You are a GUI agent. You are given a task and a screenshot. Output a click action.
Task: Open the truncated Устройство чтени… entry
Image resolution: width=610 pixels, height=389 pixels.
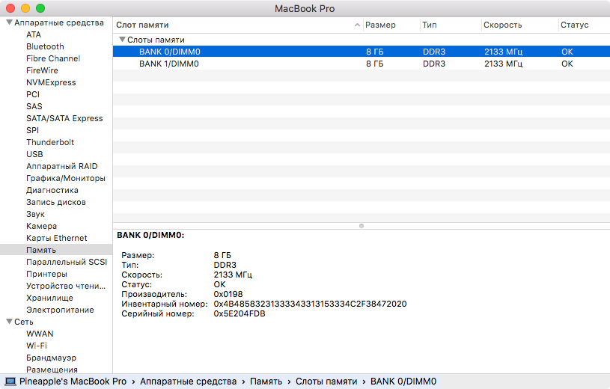[66, 286]
